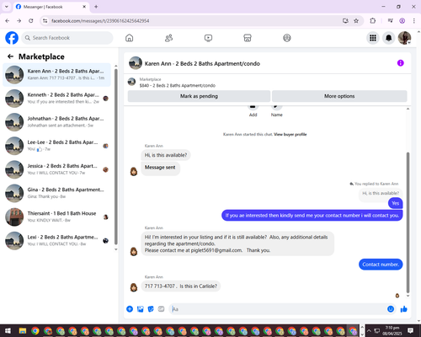Click the 'Contact number.' sent message
This screenshot has width=421, height=337.
[381, 265]
